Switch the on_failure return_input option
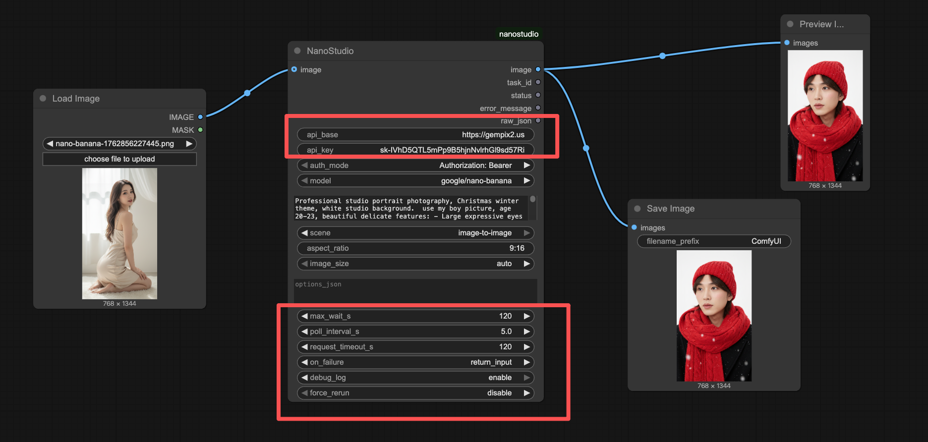 pos(415,362)
